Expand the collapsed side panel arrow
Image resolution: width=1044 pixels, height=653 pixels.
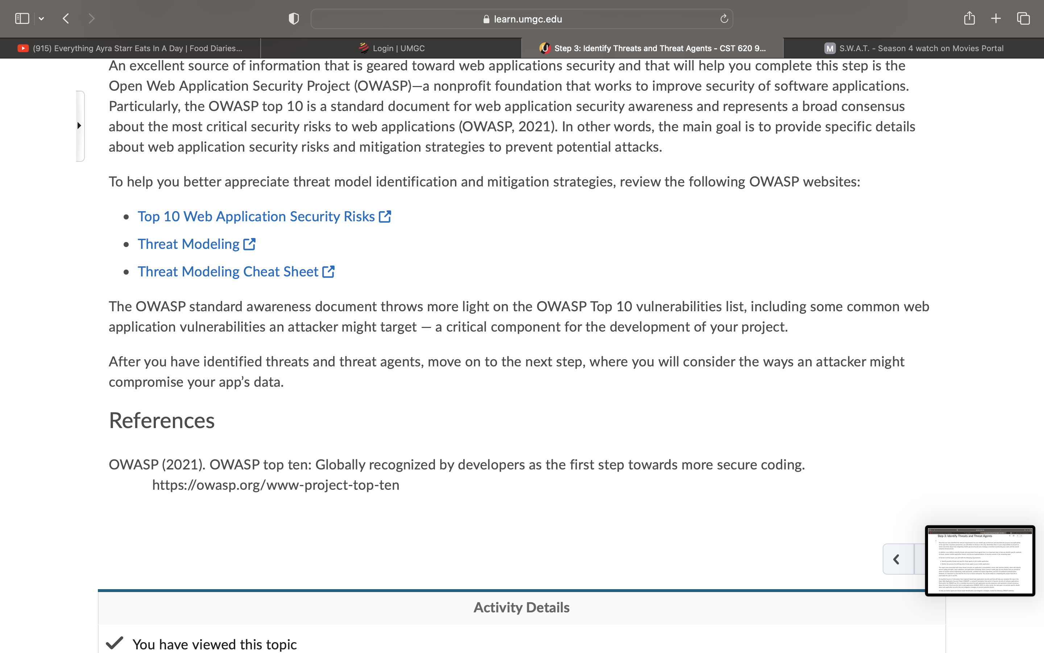tap(79, 126)
